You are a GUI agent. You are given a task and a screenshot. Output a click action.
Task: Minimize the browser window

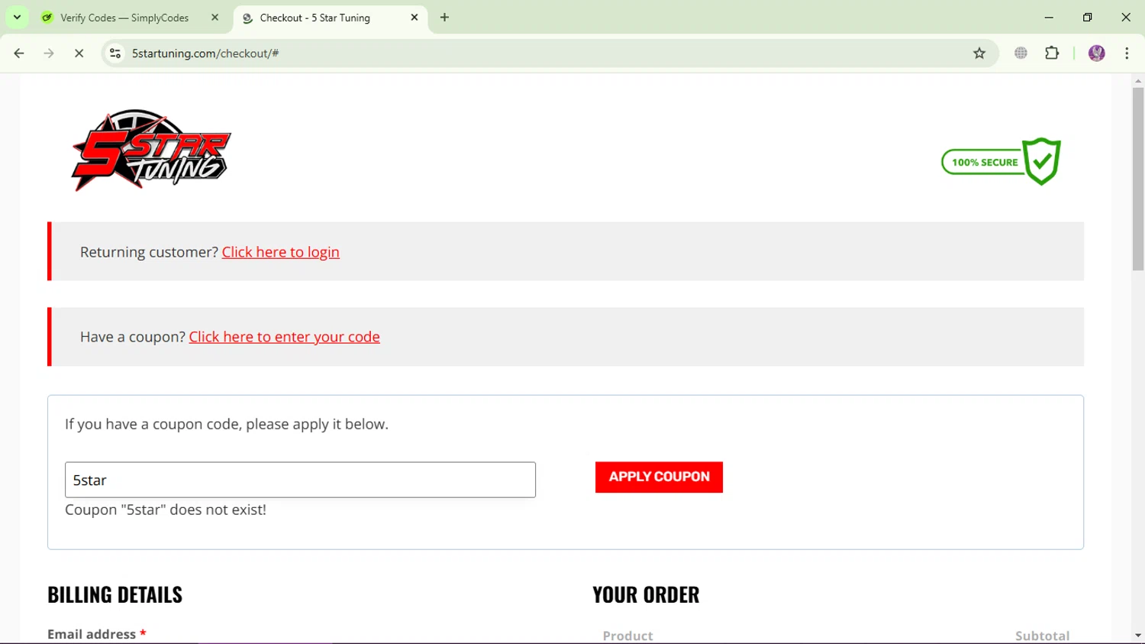coord(1049,18)
